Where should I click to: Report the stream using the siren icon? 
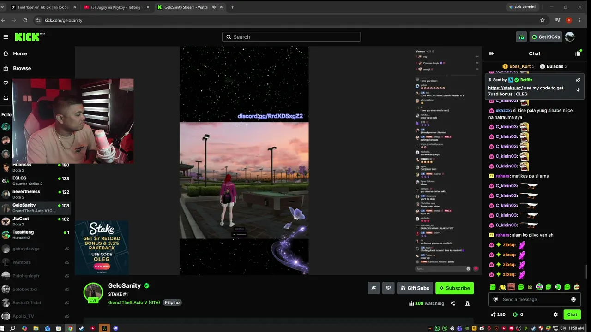[467, 303]
